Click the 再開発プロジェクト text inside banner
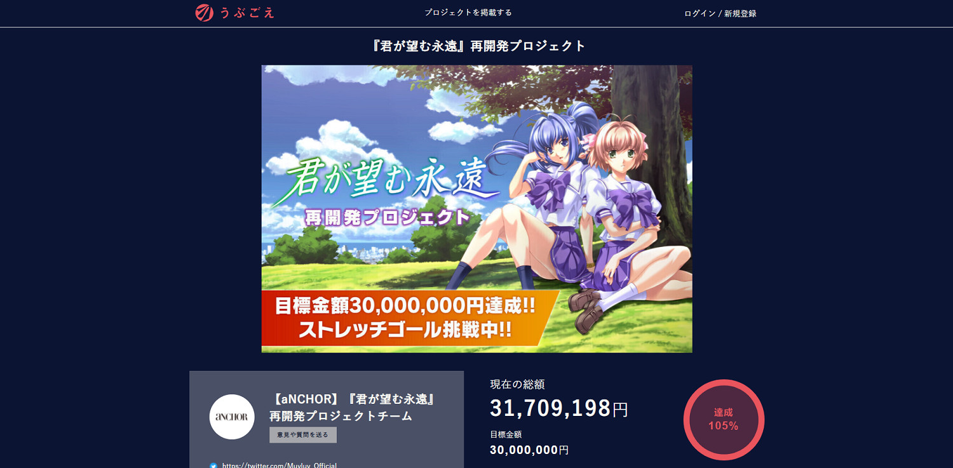This screenshot has height=468, width=953. tap(388, 218)
